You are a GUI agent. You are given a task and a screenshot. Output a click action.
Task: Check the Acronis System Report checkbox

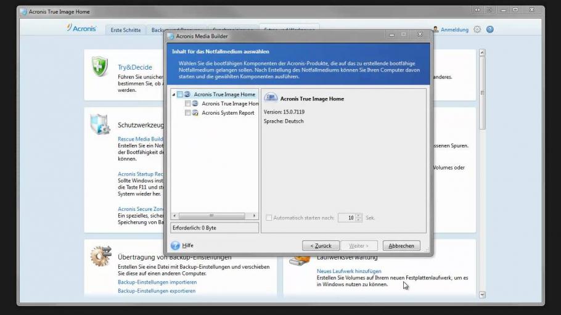tap(187, 113)
